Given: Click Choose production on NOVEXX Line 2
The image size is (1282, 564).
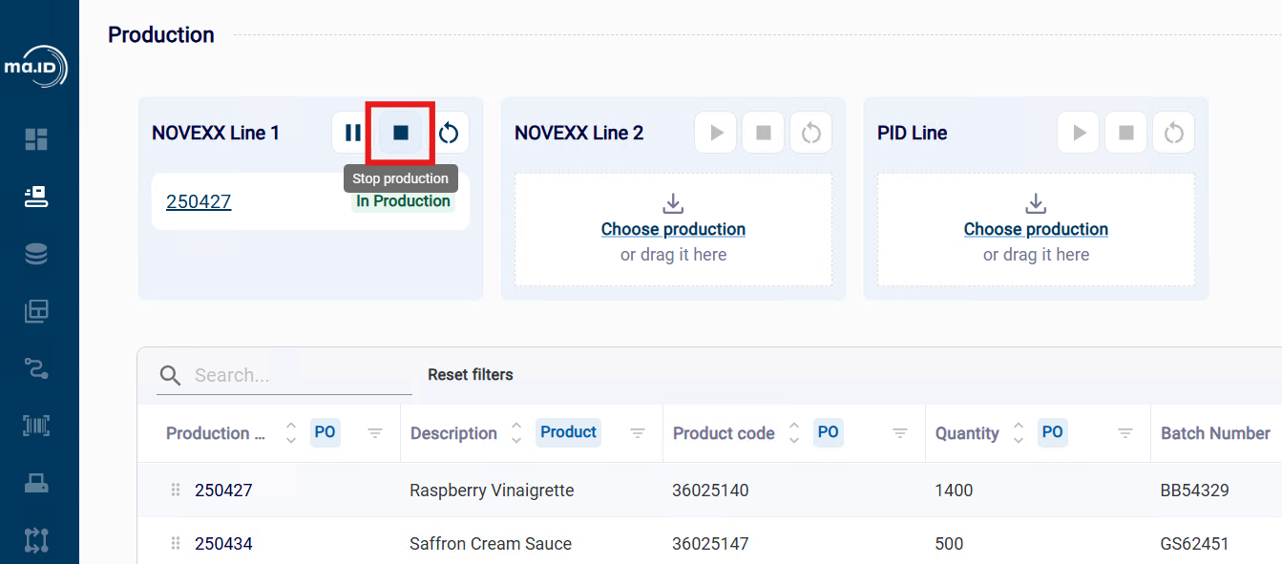Looking at the screenshot, I should coord(673,229).
